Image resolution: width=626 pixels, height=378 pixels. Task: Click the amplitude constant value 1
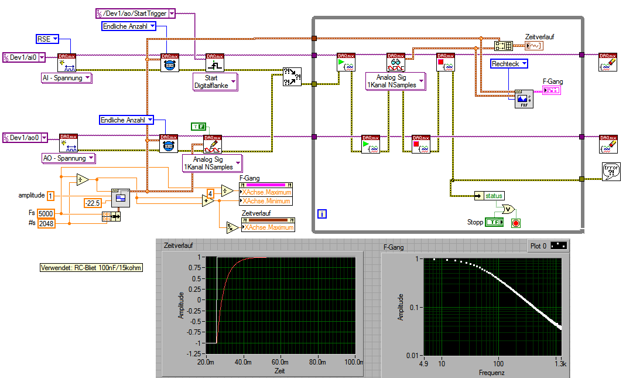(50, 196)
